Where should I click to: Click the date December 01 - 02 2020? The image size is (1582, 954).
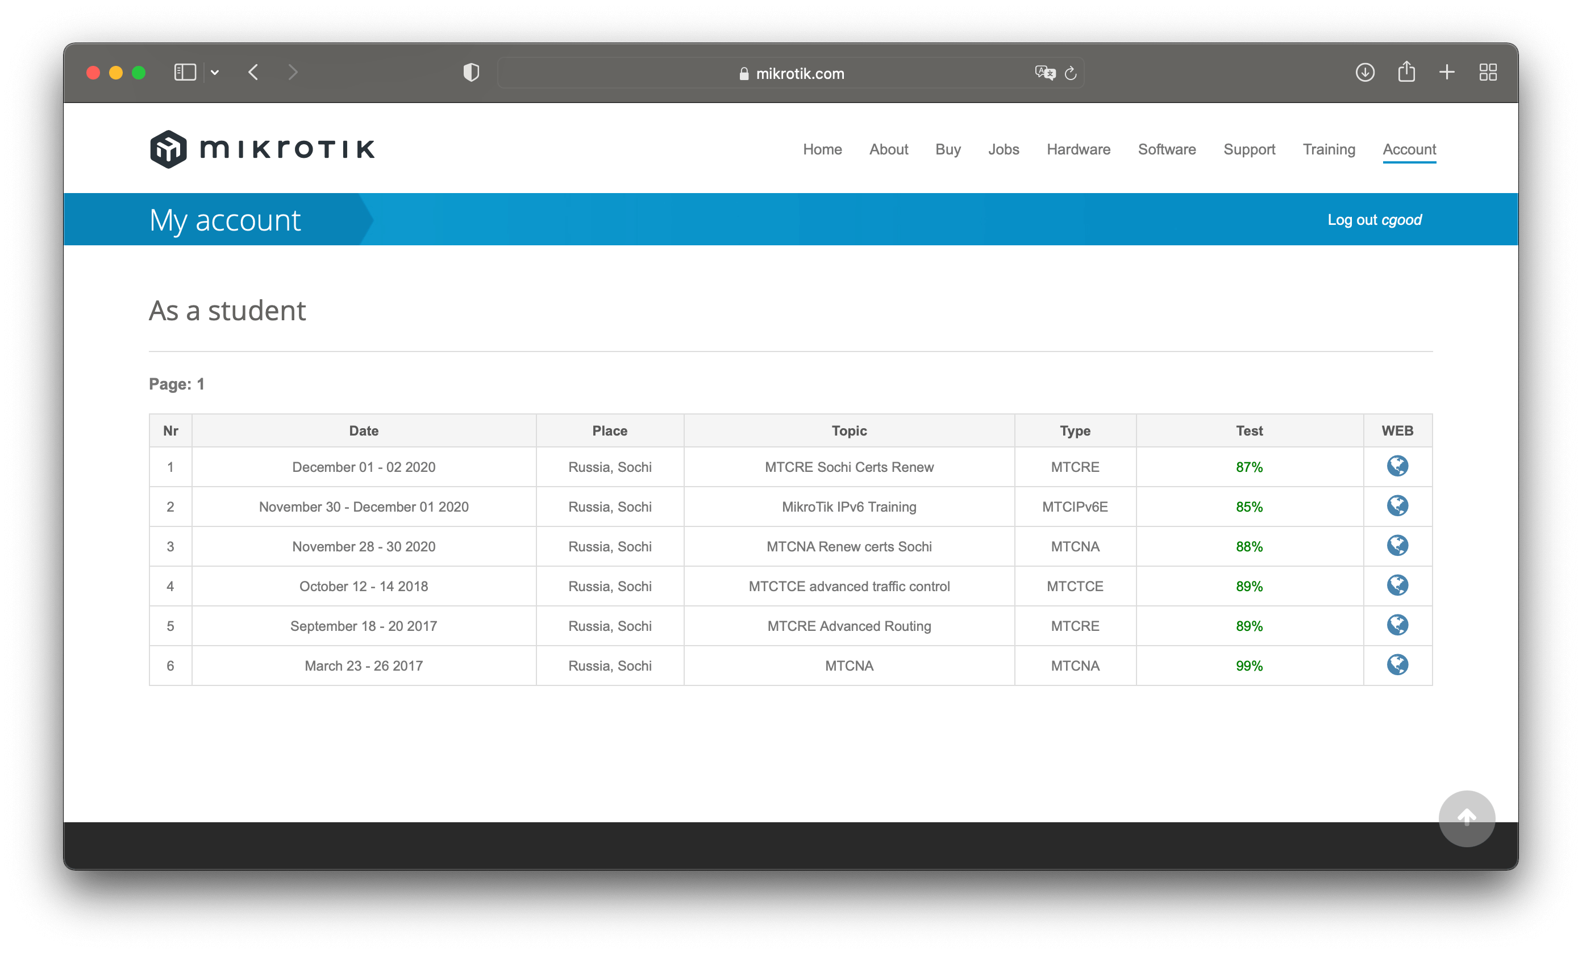364,467
